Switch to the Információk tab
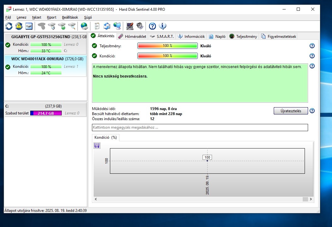 click(x=192, y=37)
